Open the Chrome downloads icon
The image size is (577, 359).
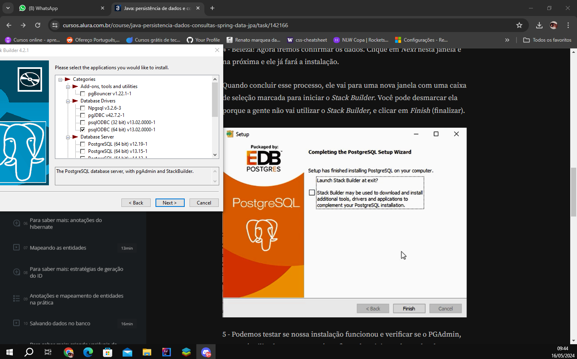(539, 25)
